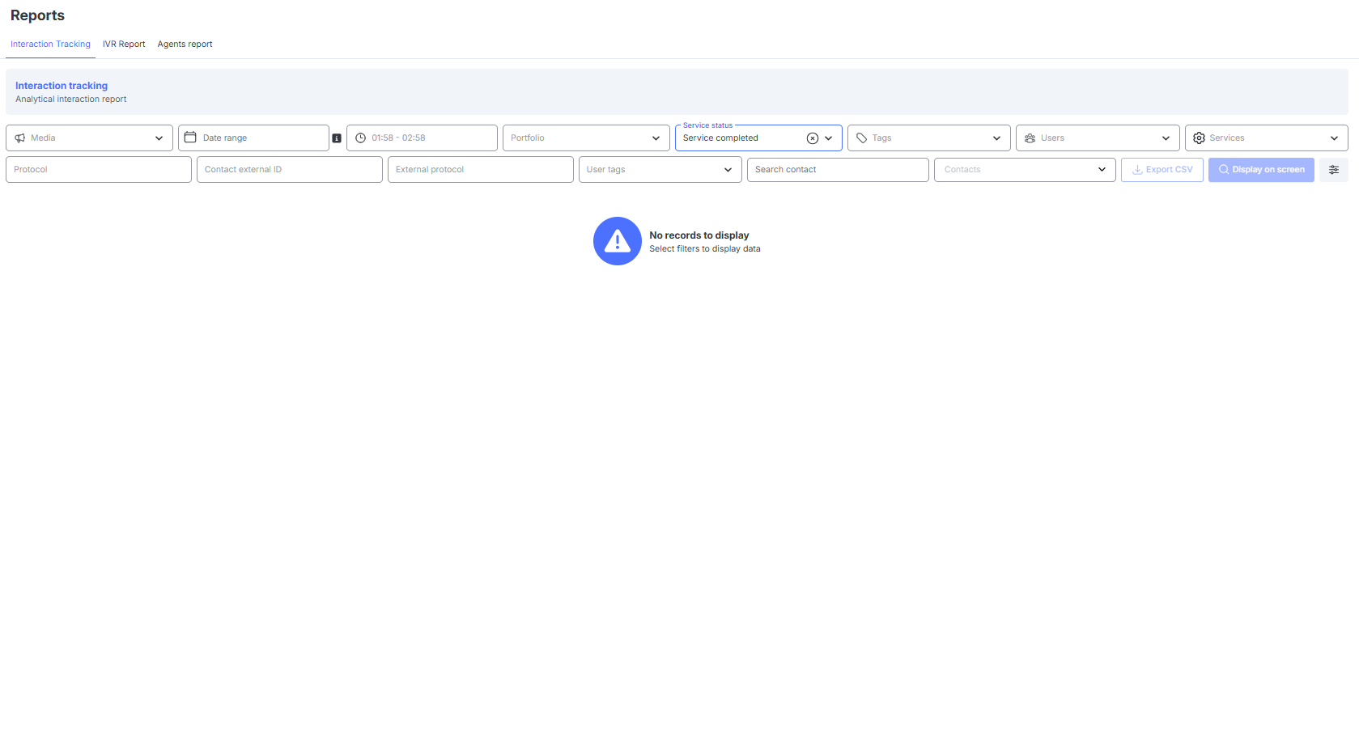Click the gear icon in Services filter

click(x=1200, y=138)
